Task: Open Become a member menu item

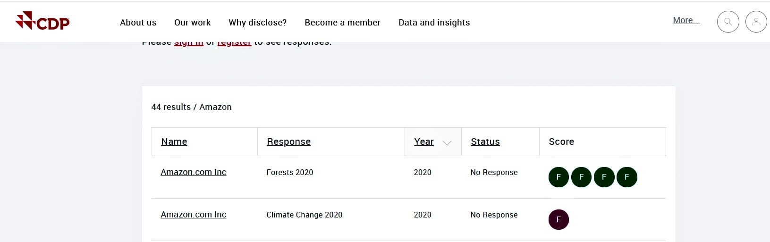Action: click(x=342, y=23)
